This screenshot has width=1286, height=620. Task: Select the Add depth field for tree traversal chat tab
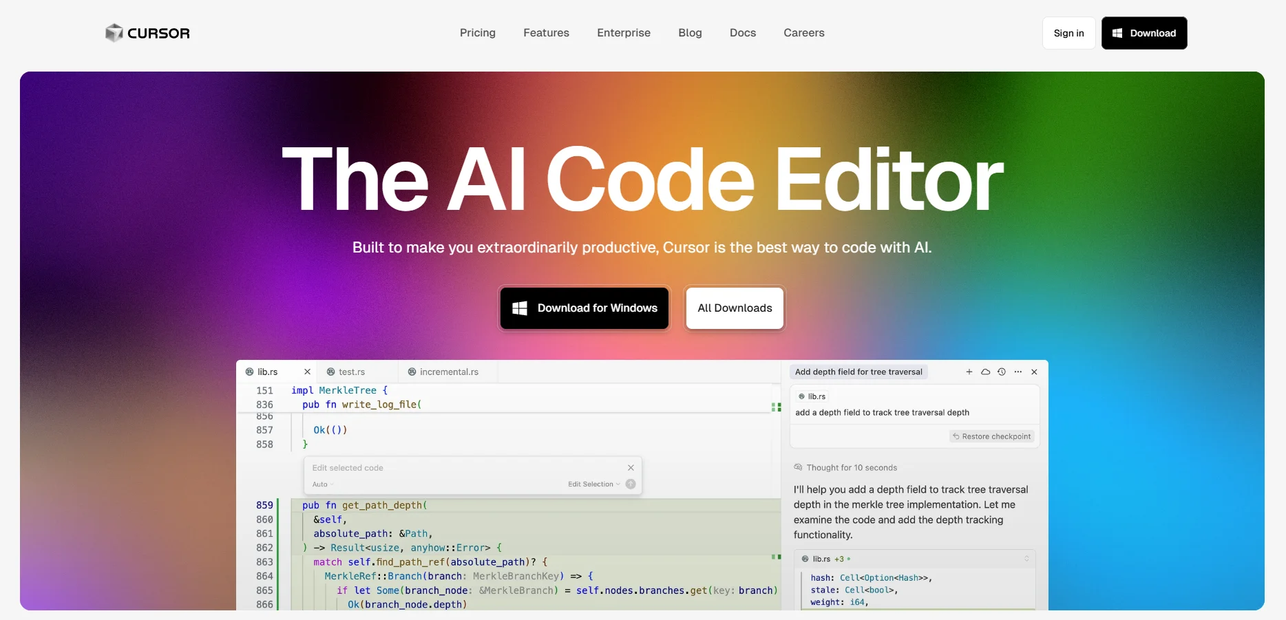(858, 372)
